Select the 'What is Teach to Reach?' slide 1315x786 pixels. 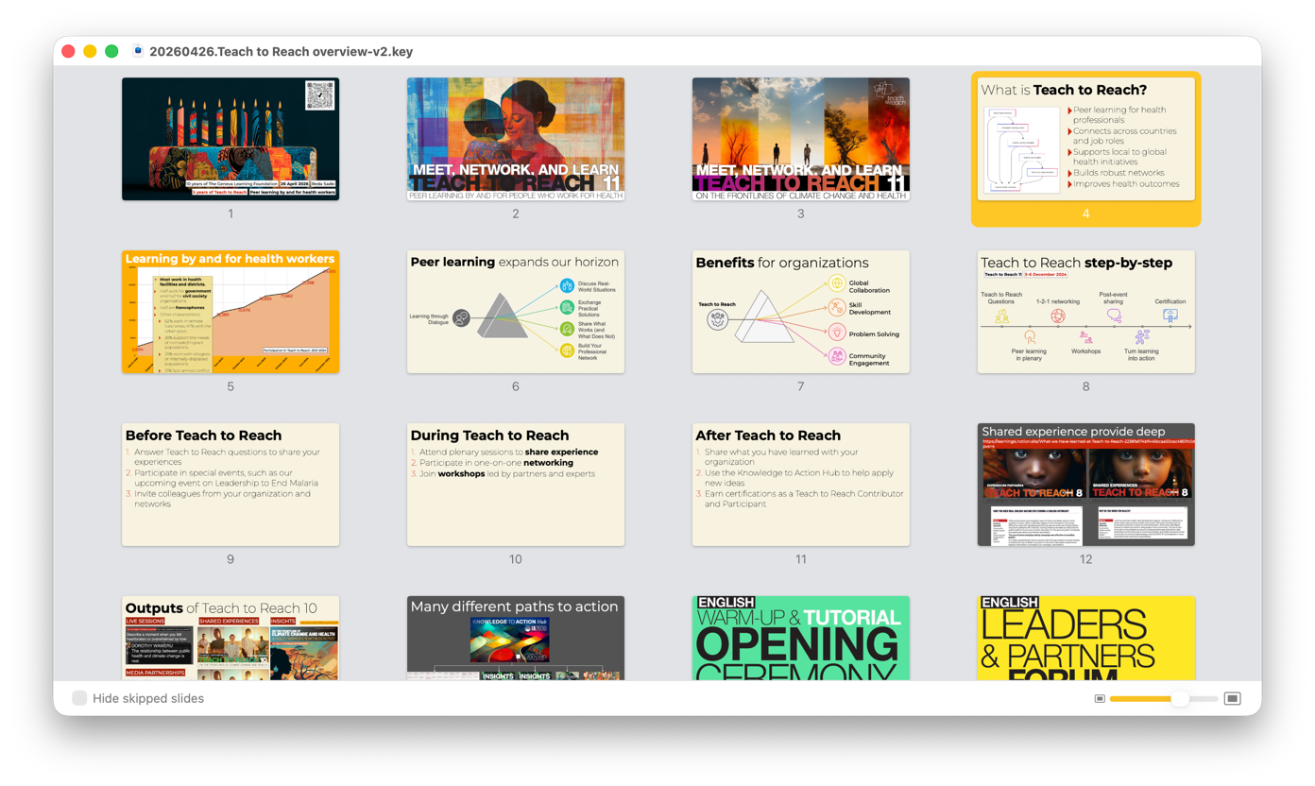pos(1085,139)
